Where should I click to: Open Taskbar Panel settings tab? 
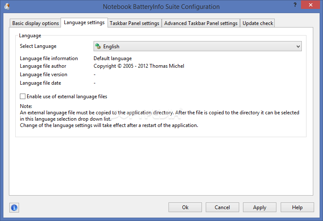point(134,23)
